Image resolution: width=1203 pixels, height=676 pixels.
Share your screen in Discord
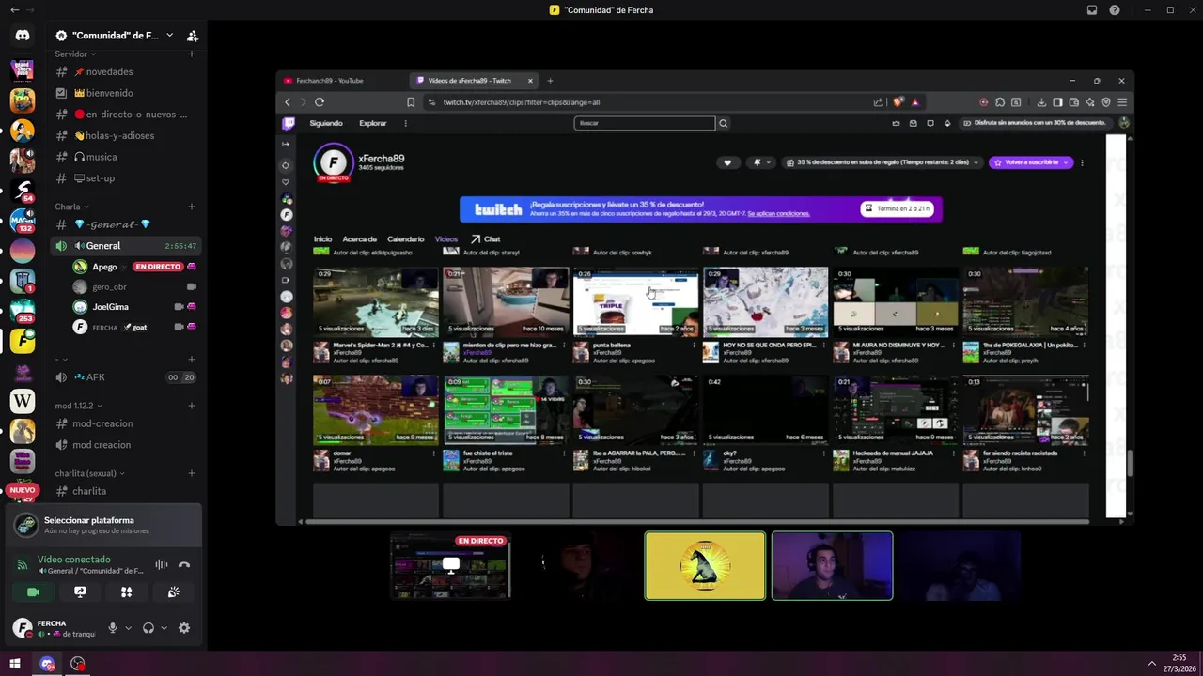[80, 591]
